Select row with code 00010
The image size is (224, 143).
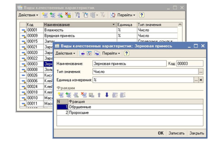37,98
